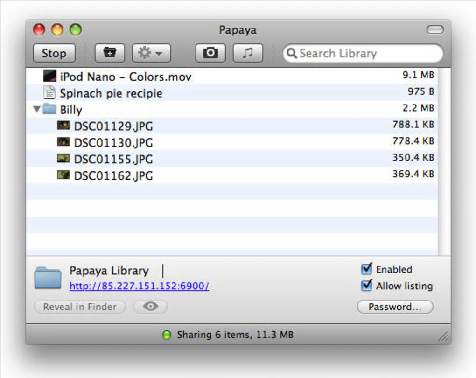Click the Reveal in Finder button
Viewport: 476px width, 378px height.
point(80,307)
